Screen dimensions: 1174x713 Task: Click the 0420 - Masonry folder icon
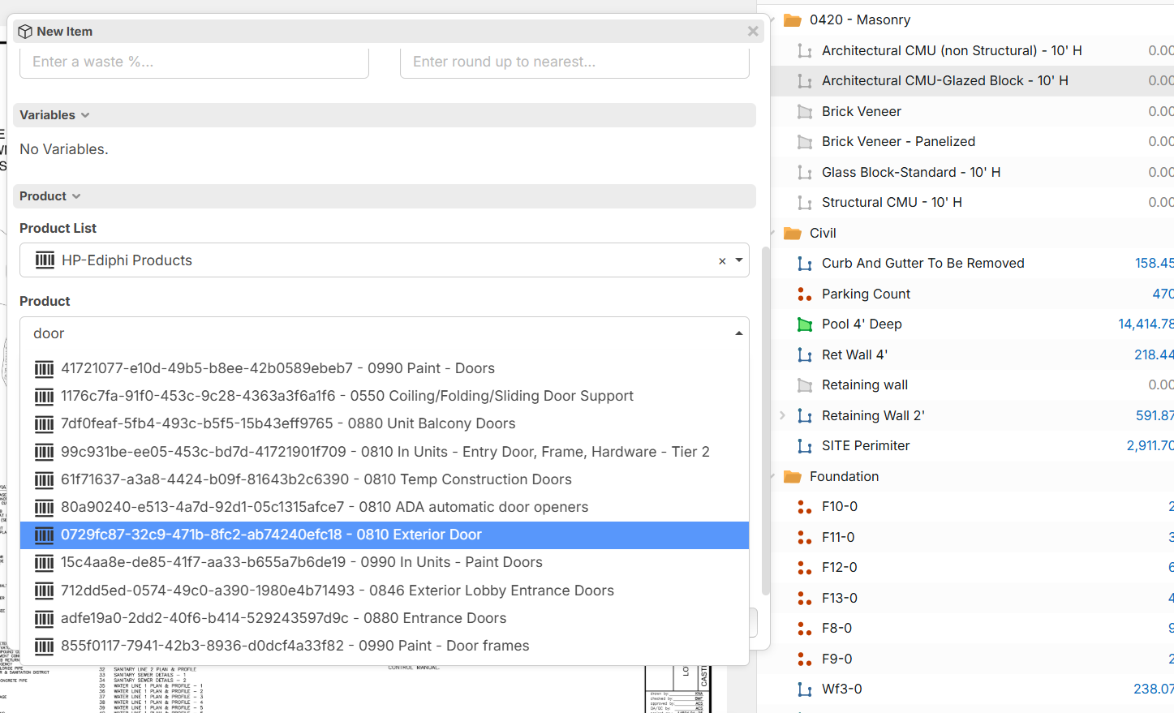pos(792,20)
